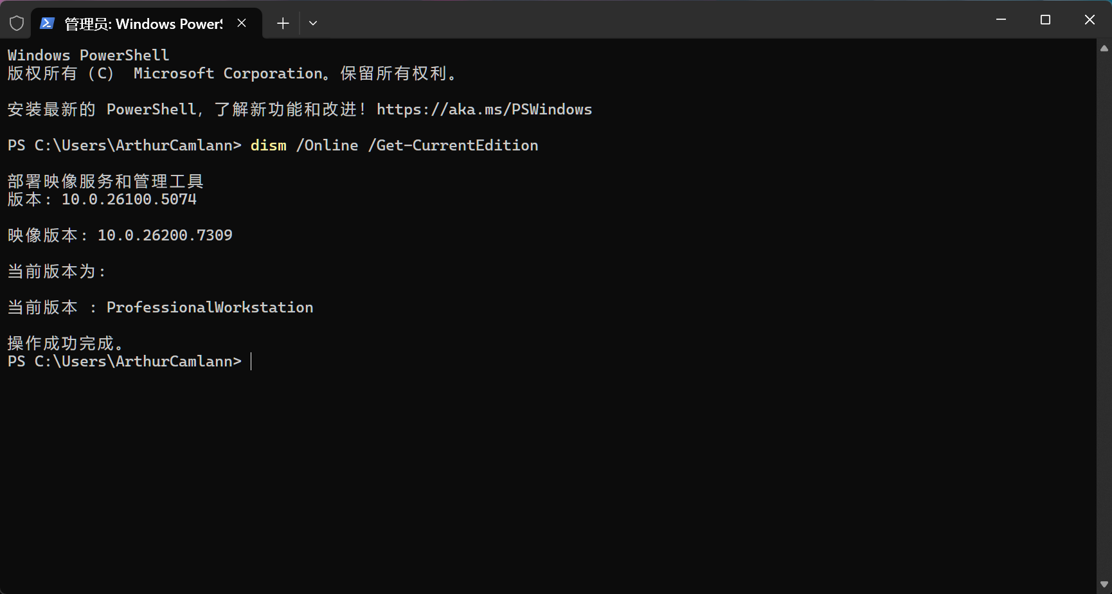Click the DISM version 10.0.26100.5074 text
1112x594 pixels.
pos(129,199)
